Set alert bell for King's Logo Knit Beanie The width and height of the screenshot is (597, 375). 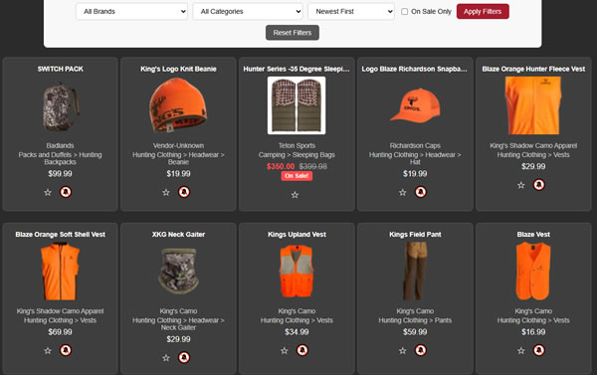pyautogui.click(x=184, y=192)
